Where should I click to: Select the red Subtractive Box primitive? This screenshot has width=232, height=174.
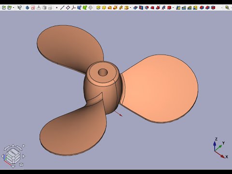169,7
